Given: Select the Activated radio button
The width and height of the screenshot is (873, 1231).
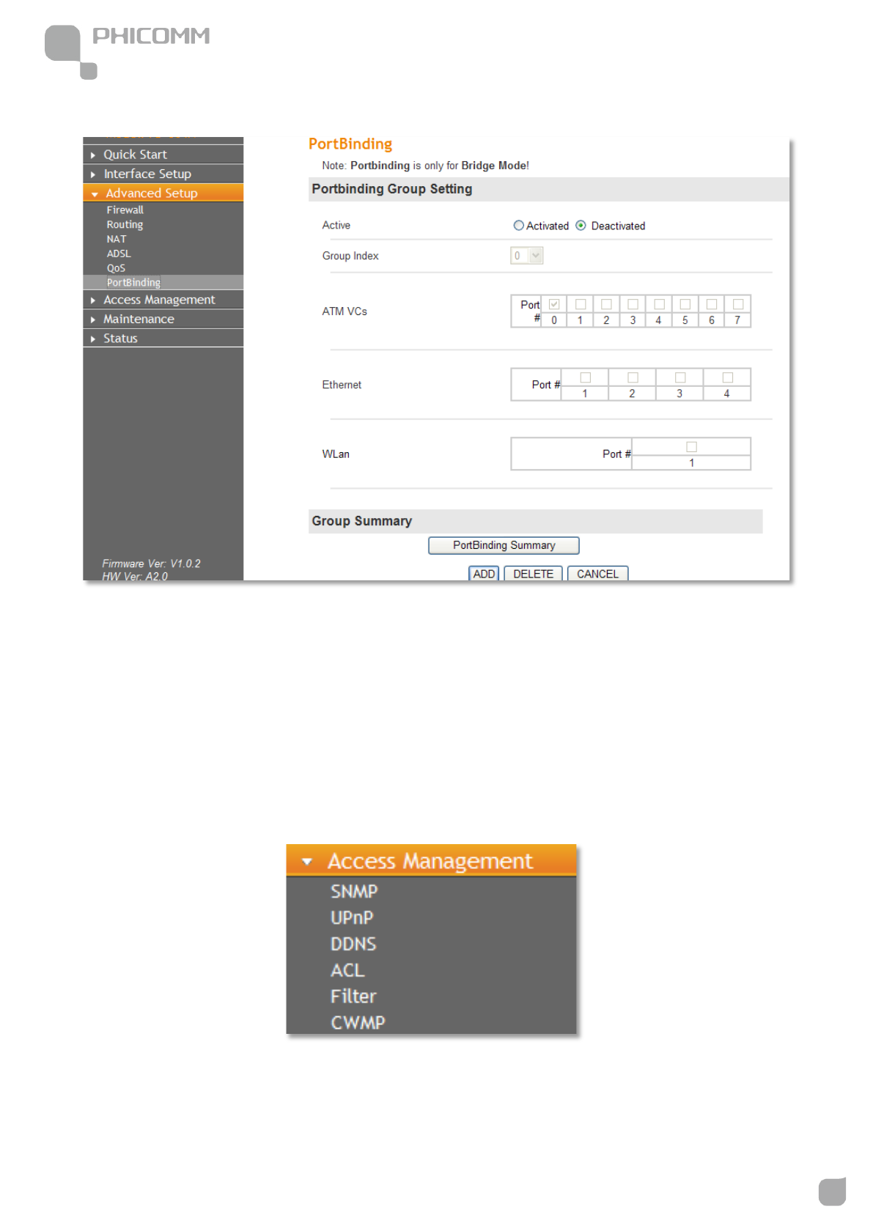Looking at the screenshot, I should click(x=519, y=226).
